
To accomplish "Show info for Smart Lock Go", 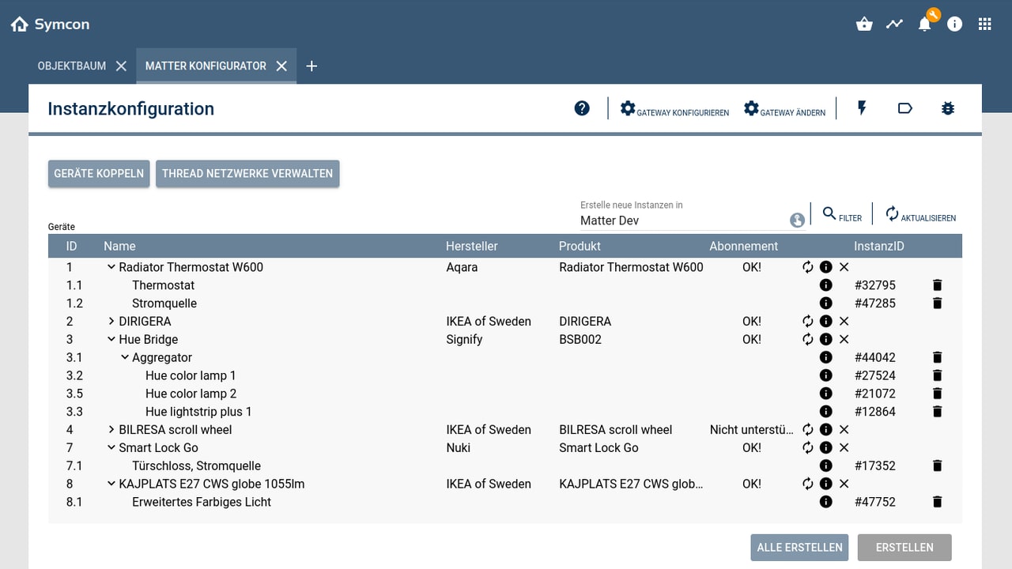I will coord(825,448).
